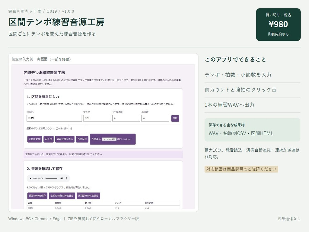309x232 pixels.
Task: Click the 作業保存 button
Action: 82,139
